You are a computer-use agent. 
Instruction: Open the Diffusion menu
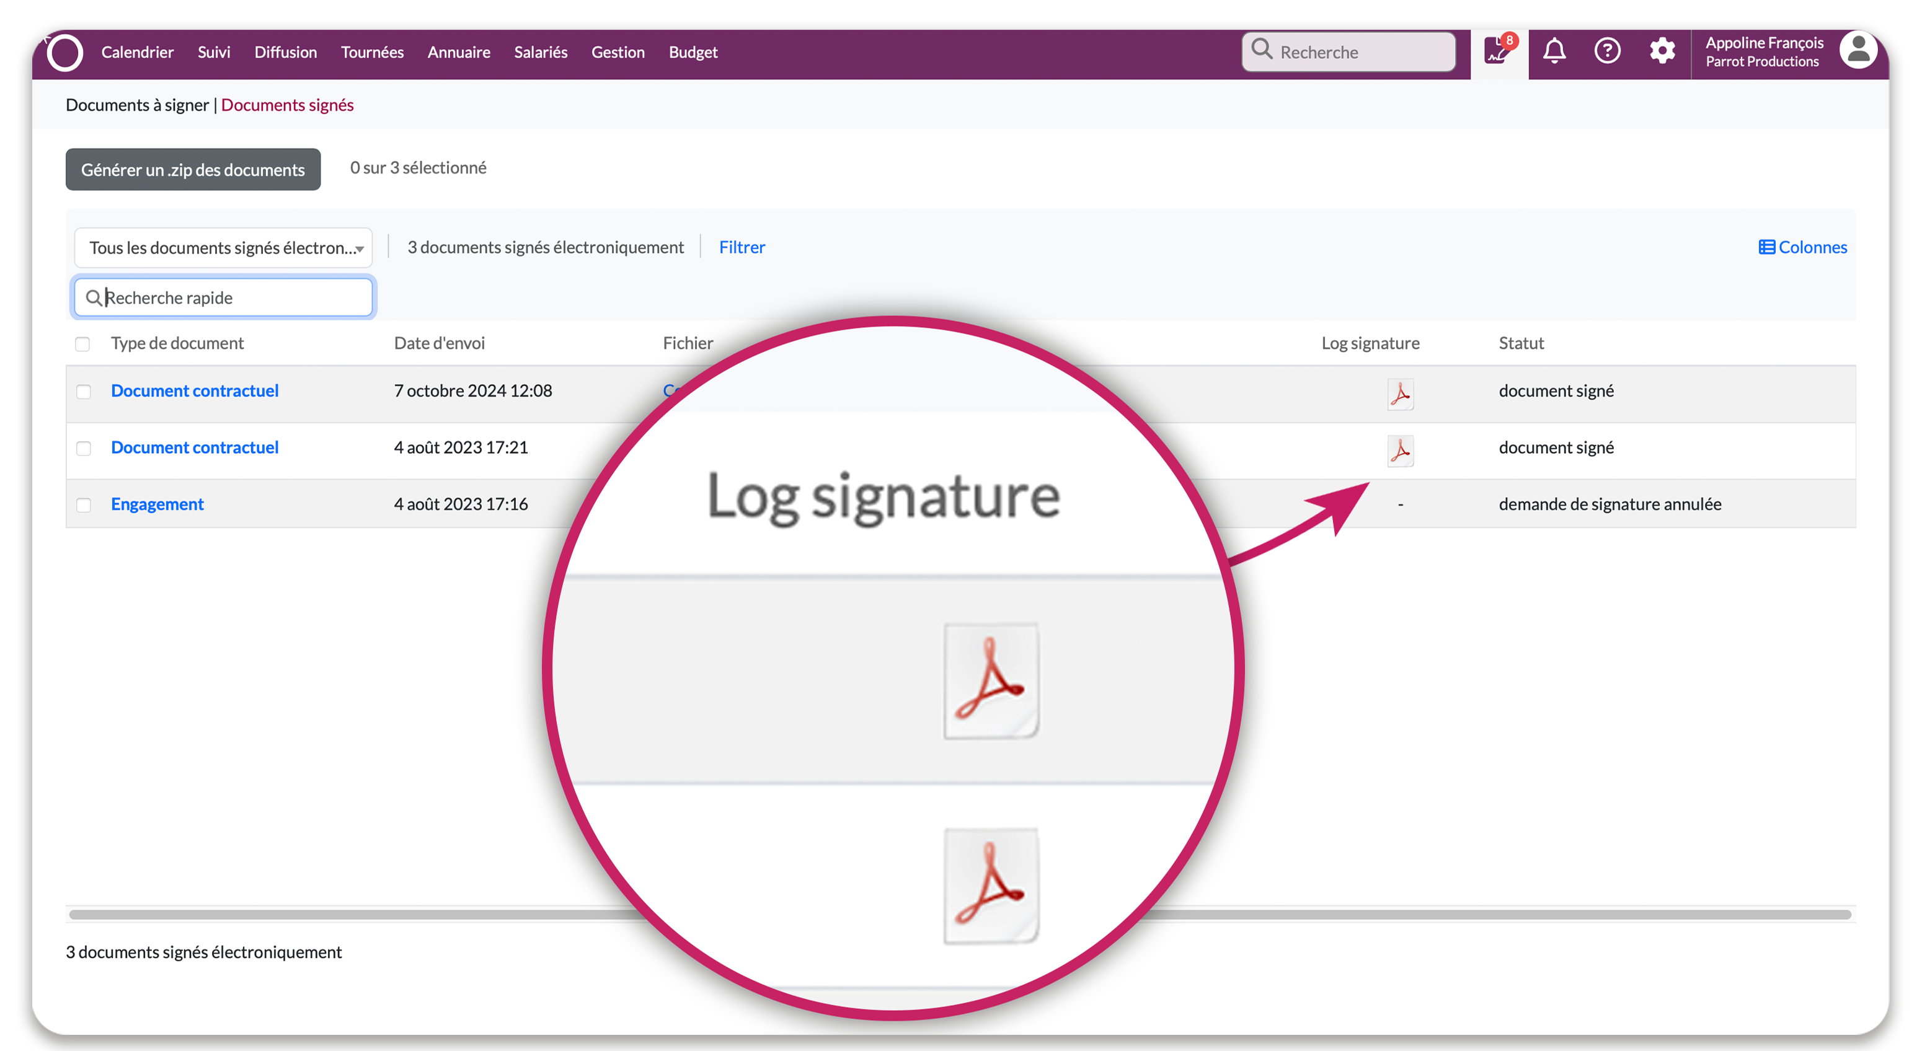click(286, 52)
